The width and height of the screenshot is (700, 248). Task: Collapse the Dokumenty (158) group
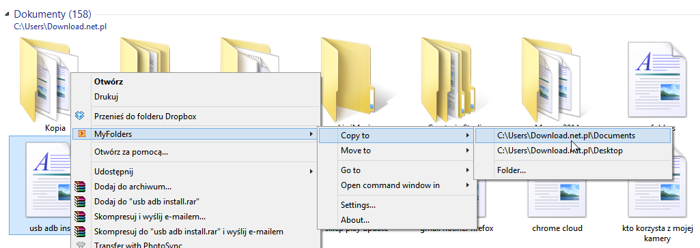[x=7, y=15]
